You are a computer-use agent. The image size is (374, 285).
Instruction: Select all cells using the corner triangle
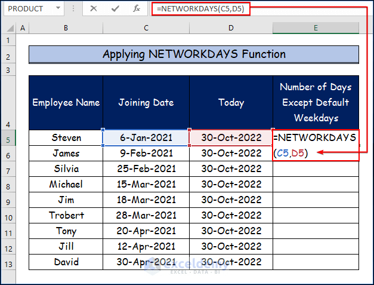point(10,28)
